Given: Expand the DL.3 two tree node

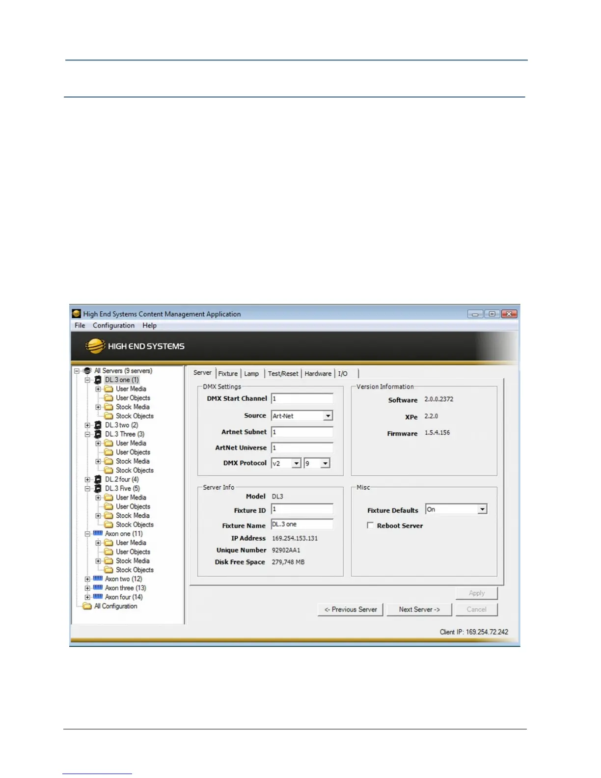Looking at the screenshot, I should [x=87, y=425].
